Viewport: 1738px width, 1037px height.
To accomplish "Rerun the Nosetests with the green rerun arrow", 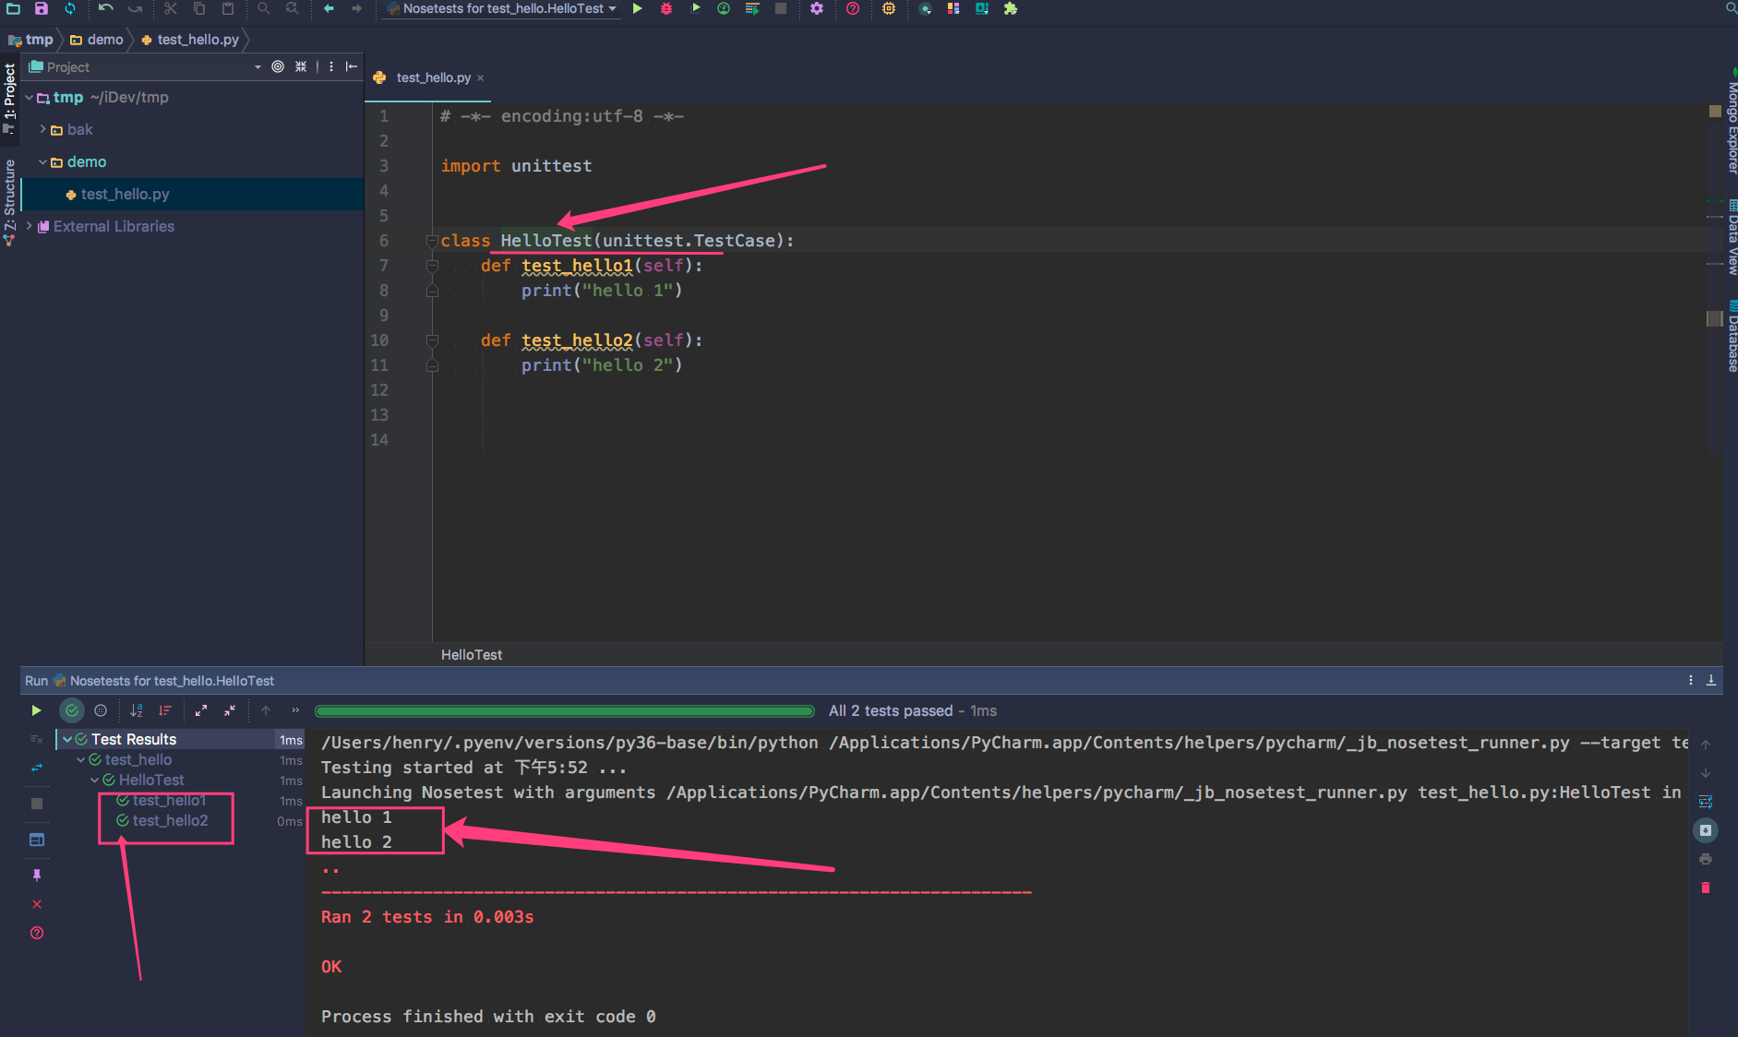I will click(x=37, y=710).
